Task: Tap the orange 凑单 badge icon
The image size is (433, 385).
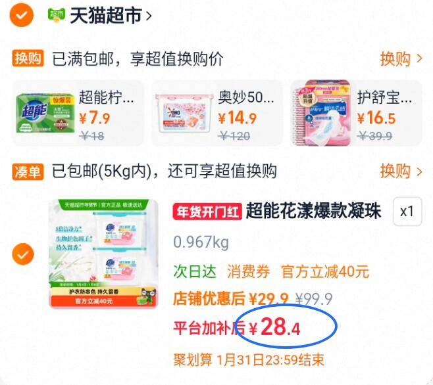Action: 28,171
